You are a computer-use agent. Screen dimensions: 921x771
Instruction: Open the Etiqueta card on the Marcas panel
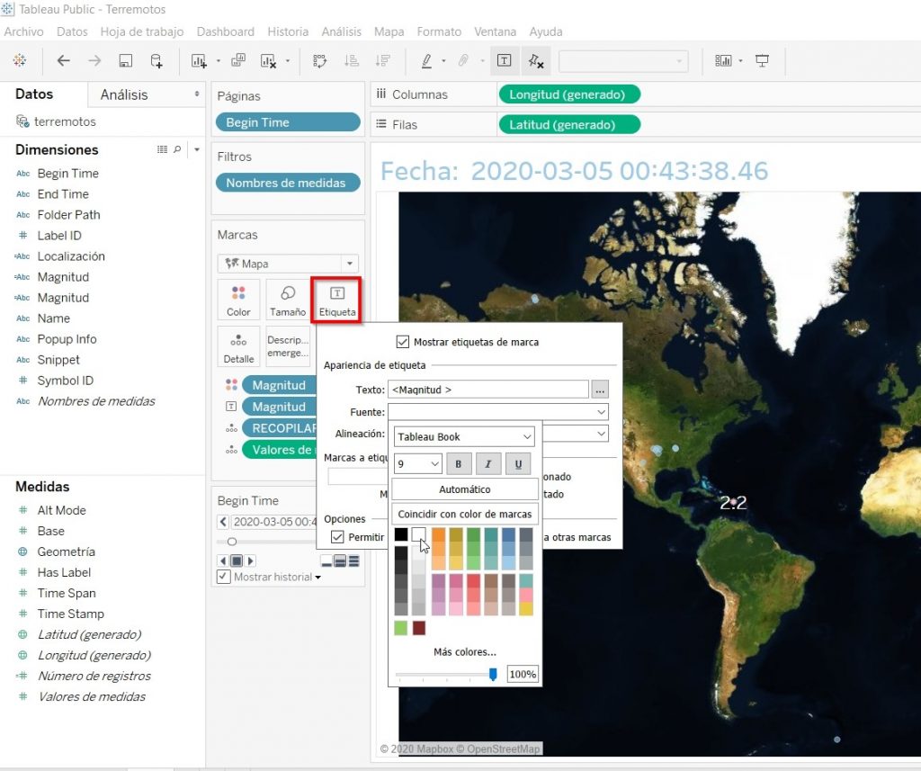(335, 300)
